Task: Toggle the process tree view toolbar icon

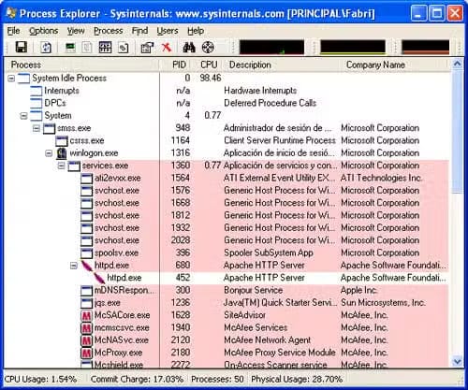Action: coord(87,48)
